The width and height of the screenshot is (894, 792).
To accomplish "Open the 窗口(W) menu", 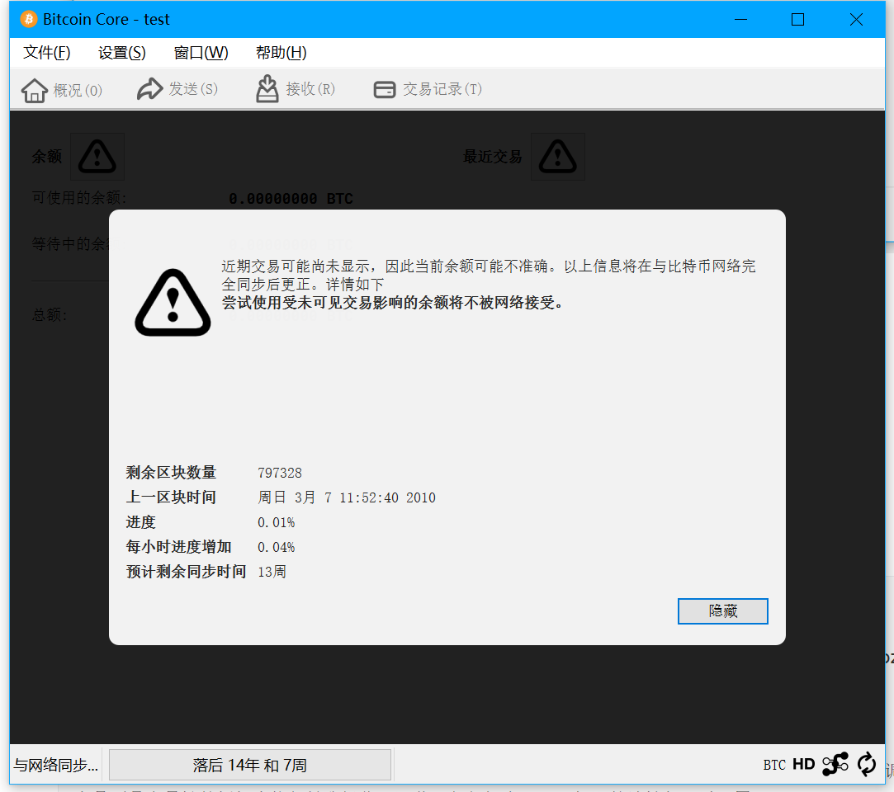I will pos(201,53).
